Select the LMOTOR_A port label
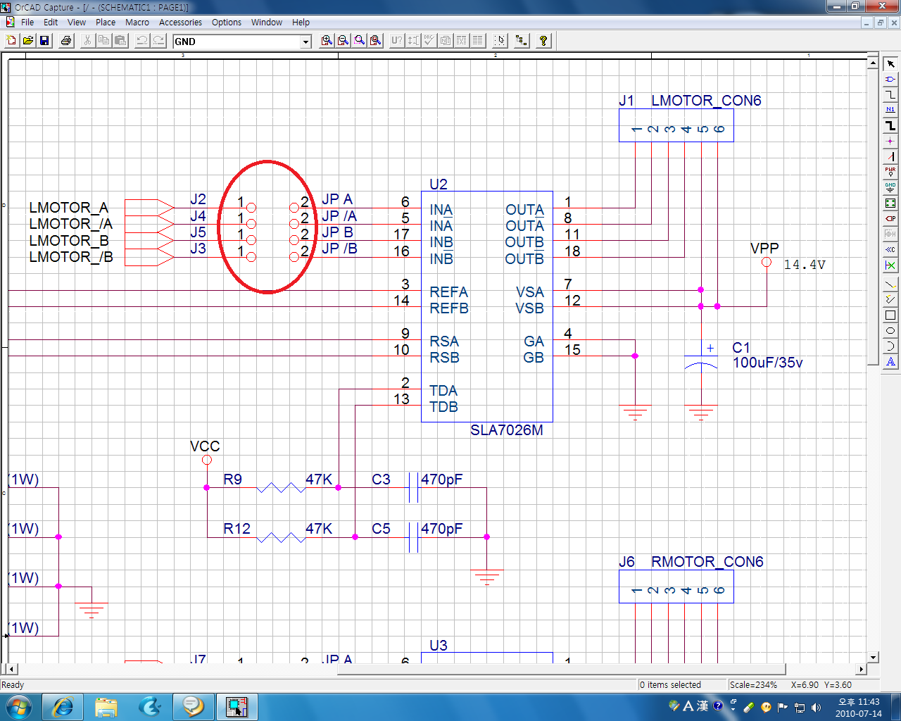The image size is (901, 721). pos(69,208)
